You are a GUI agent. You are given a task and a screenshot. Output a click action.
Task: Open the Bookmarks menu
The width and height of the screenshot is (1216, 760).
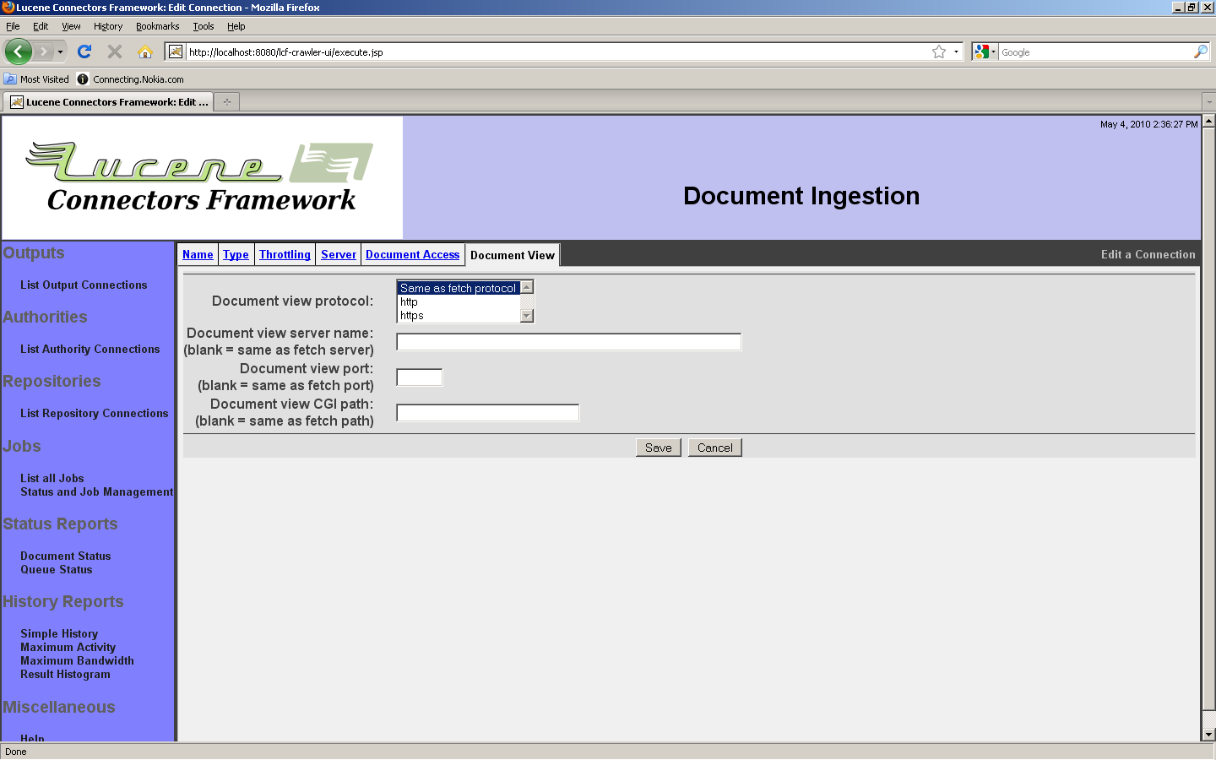(x=157, y=26)
